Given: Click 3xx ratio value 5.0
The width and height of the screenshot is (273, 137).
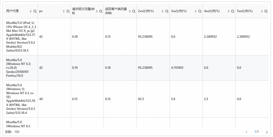Looking at the screenshot, I should pyautogui.click(x=173, y=99).
